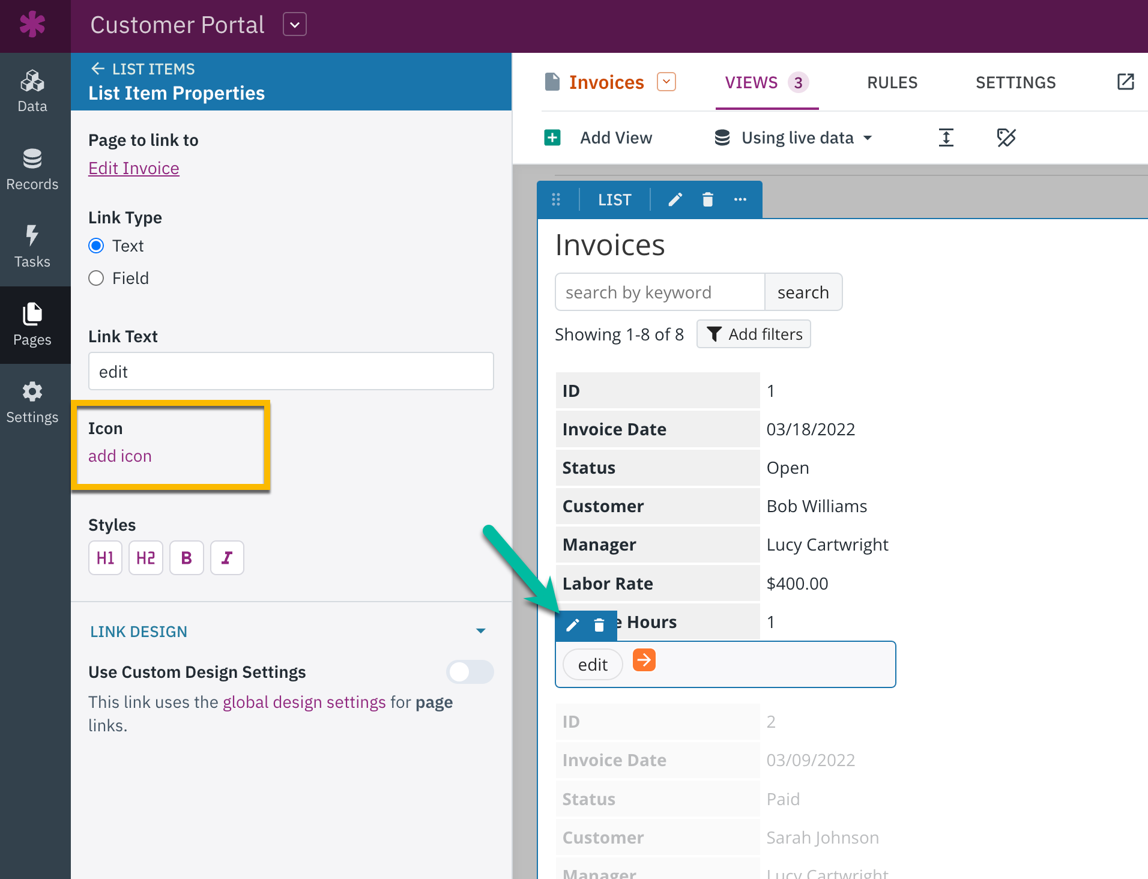Open the Customer Portal app dropdown

[x=295, y=25]
